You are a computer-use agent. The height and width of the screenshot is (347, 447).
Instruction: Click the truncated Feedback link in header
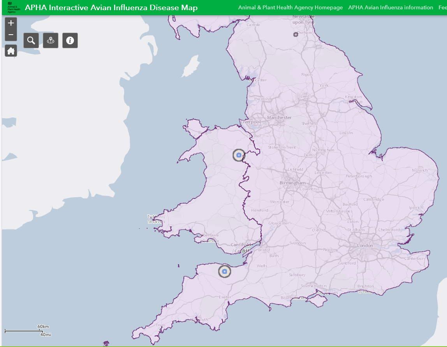point(442,8)
